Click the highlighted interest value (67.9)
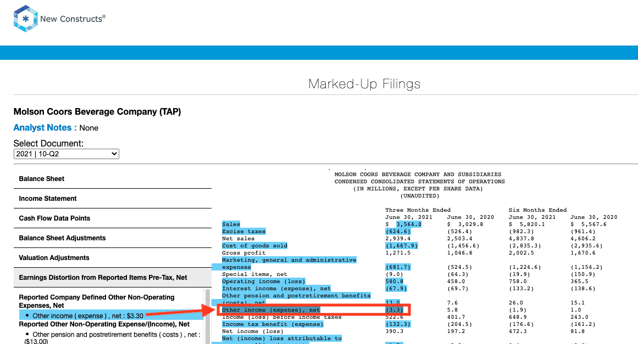This screenshot has height=344, width=638. tap(396, 289)
